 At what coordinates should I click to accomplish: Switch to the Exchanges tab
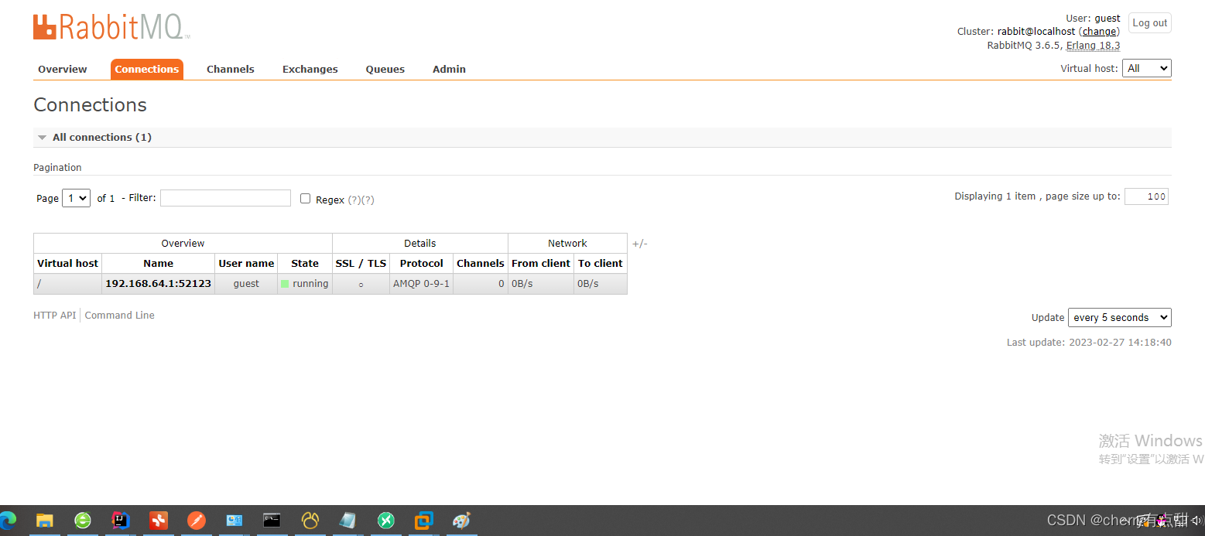pyautogui.click(x=310, y=69)
